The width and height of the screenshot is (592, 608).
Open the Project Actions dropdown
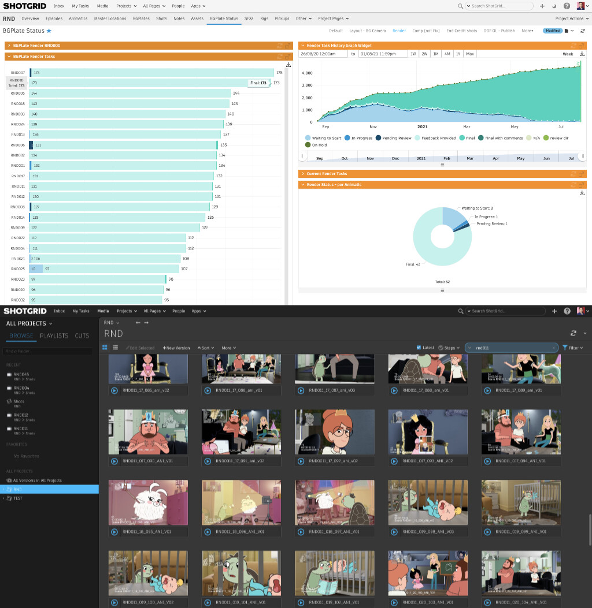click(571, 18)
